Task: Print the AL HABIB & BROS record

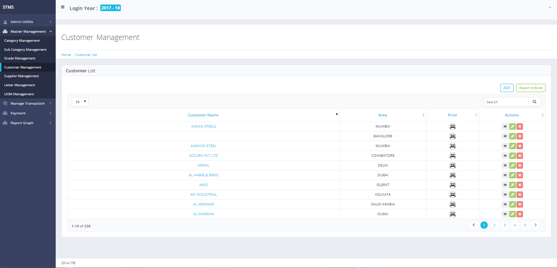Action: pyautogui.click(x=453, y=175)
